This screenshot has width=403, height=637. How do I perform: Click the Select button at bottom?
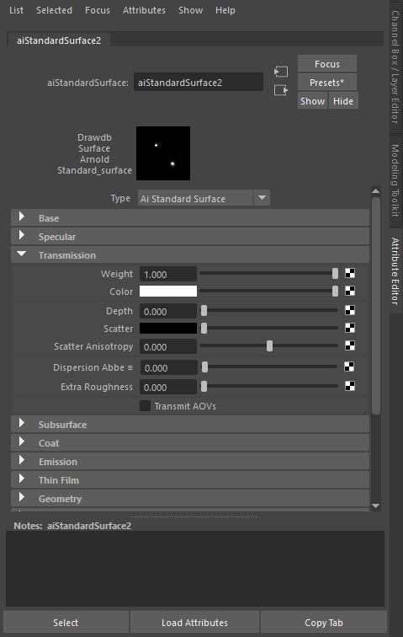66,623
